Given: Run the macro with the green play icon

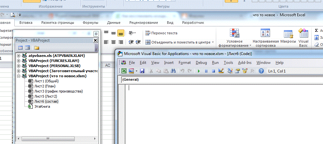Looking at the screenshot, I should click(199, 71).
